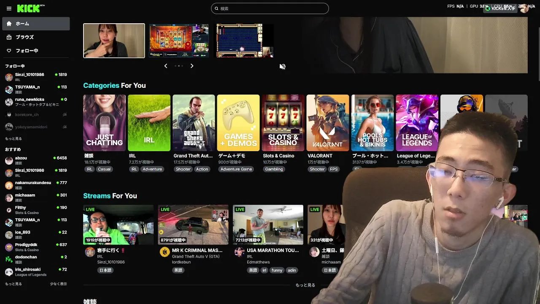The width and height of the screenshot is (540, 304).
Task: Open Grand Theft Auto category card
Action: (x=194, y=123)
